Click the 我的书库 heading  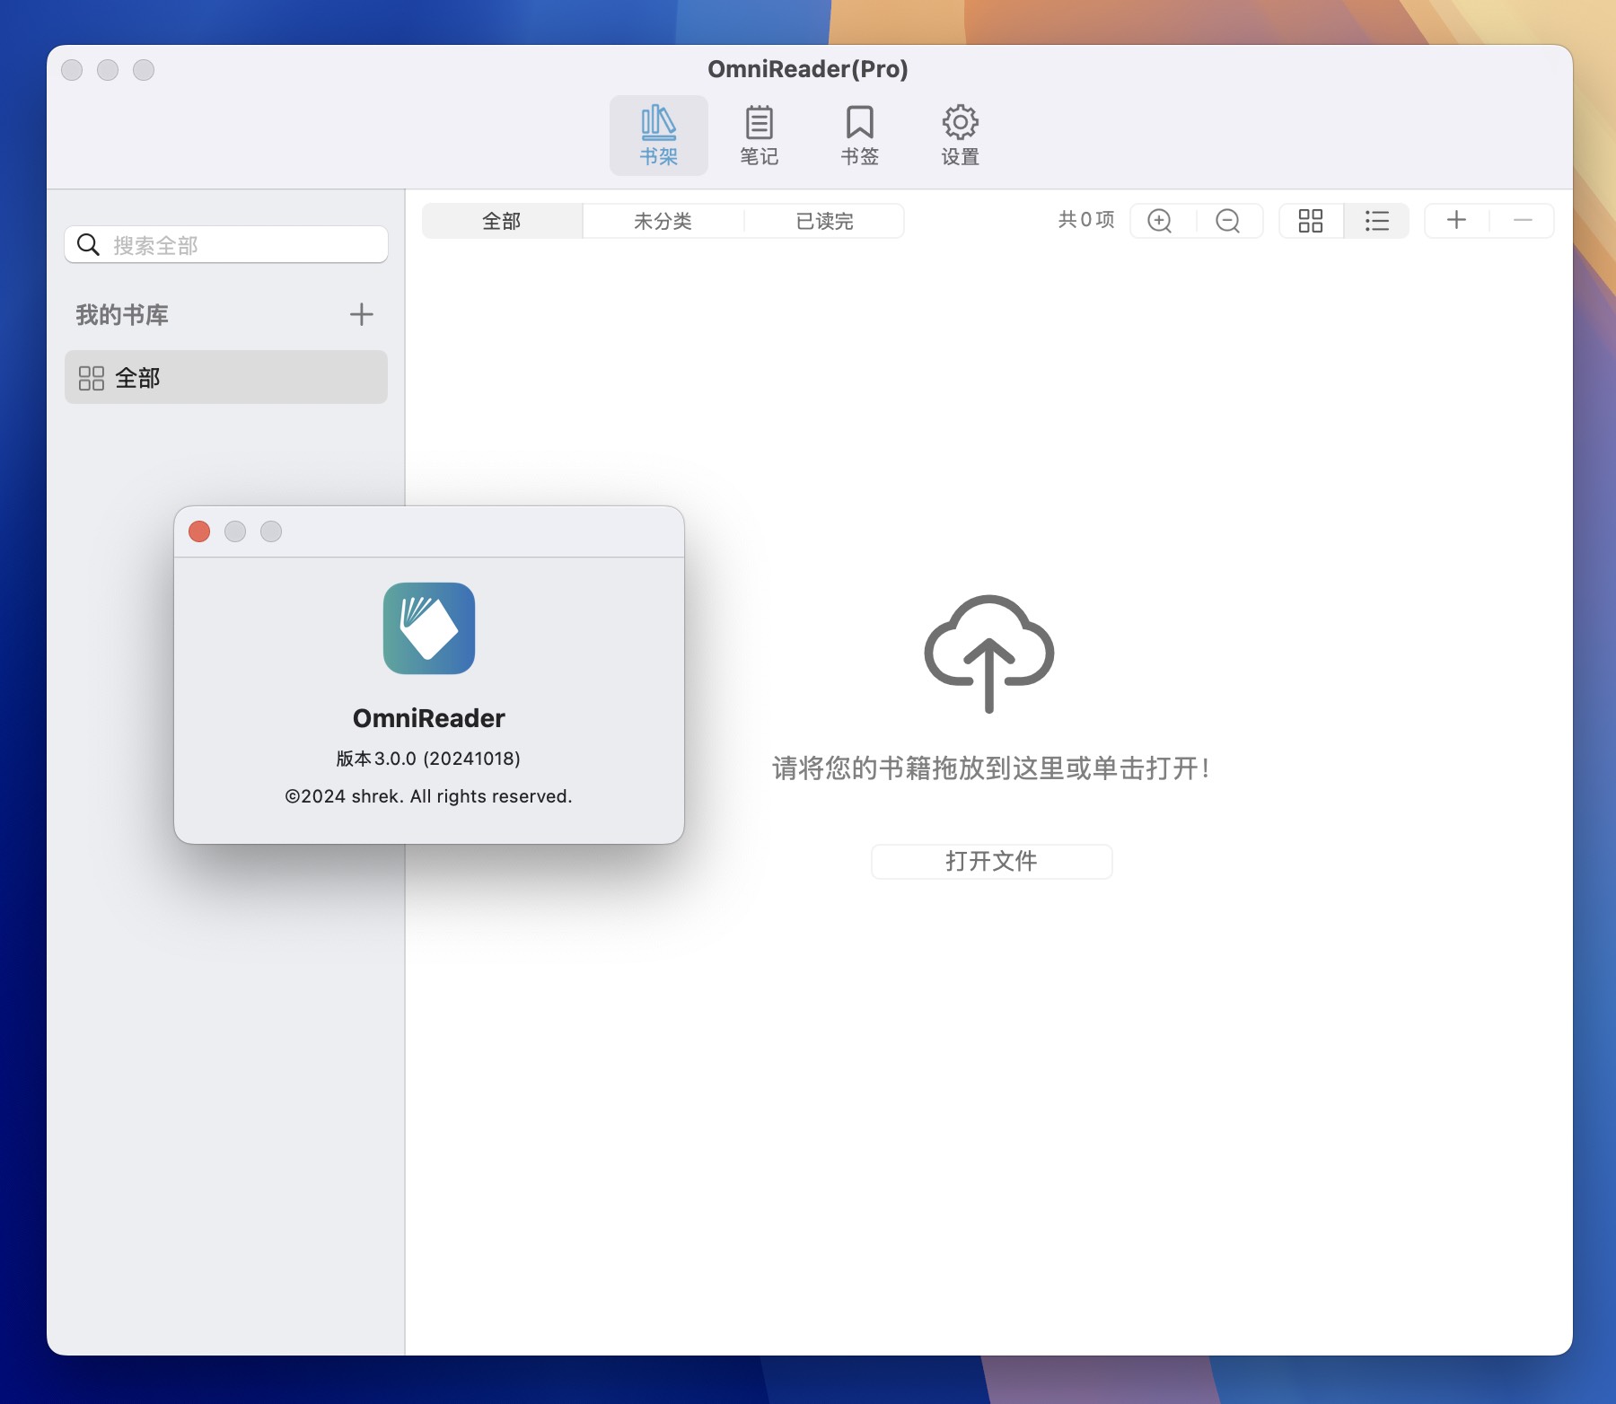pos(122,315)
